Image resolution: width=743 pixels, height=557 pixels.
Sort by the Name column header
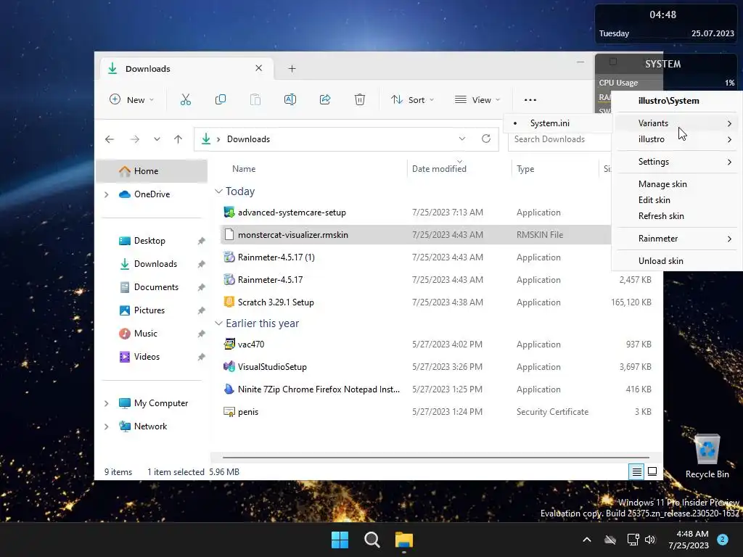coord(244,168)
